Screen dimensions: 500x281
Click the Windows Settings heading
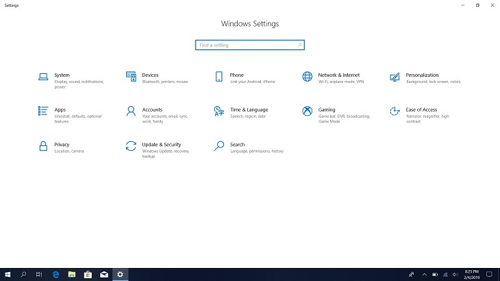[250, 23]
